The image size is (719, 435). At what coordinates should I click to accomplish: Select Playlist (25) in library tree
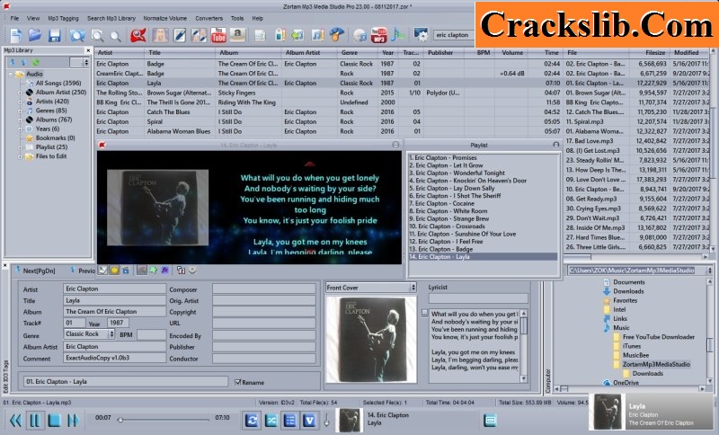[x=51, y=147]
